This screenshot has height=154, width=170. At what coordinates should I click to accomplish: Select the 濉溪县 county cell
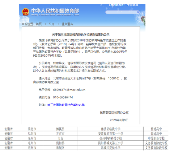[x=60, y=129]
